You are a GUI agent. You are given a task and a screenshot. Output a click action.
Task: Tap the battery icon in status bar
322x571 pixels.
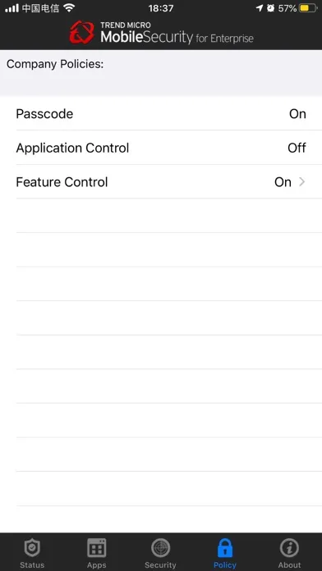point(308,8)
